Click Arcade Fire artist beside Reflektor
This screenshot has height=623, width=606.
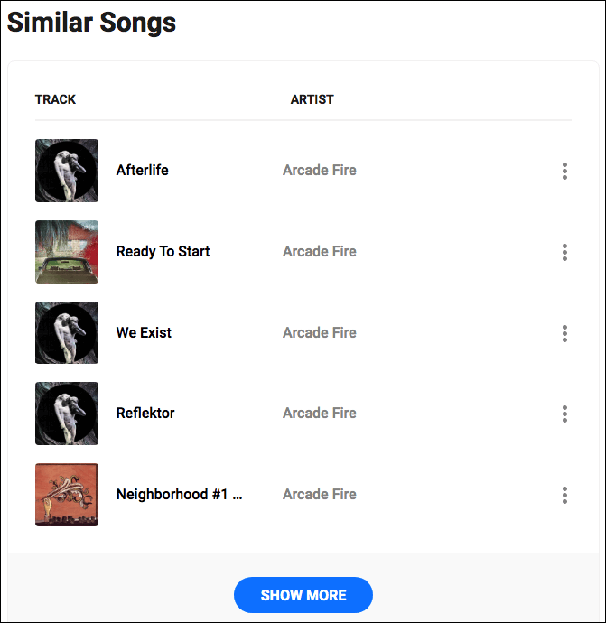click(320, 413)
